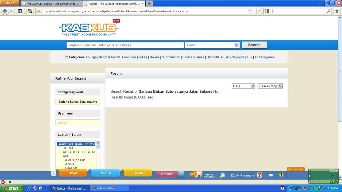Reload the page with the refresh icon
The image size is (342, 192).
pyautogui.click(x=259, y=11)
